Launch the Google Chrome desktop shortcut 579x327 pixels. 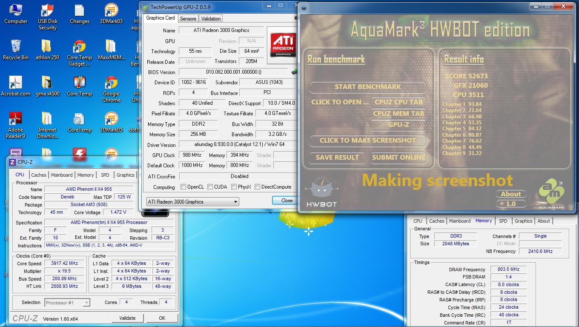click(x=111, y=89)
